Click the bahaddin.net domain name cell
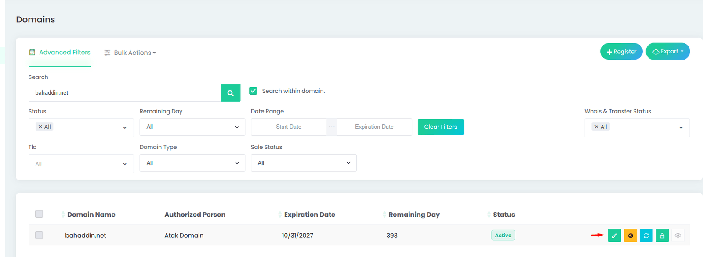 point(86,236)
